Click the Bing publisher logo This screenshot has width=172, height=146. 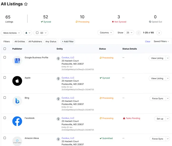(x=17, y=101)
